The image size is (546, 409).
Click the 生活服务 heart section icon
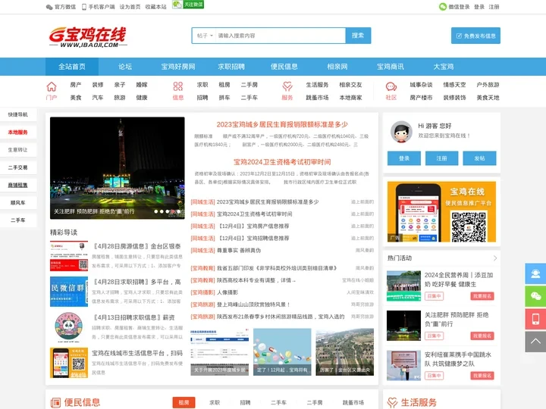pyautogui.click(x=393, y=403)
